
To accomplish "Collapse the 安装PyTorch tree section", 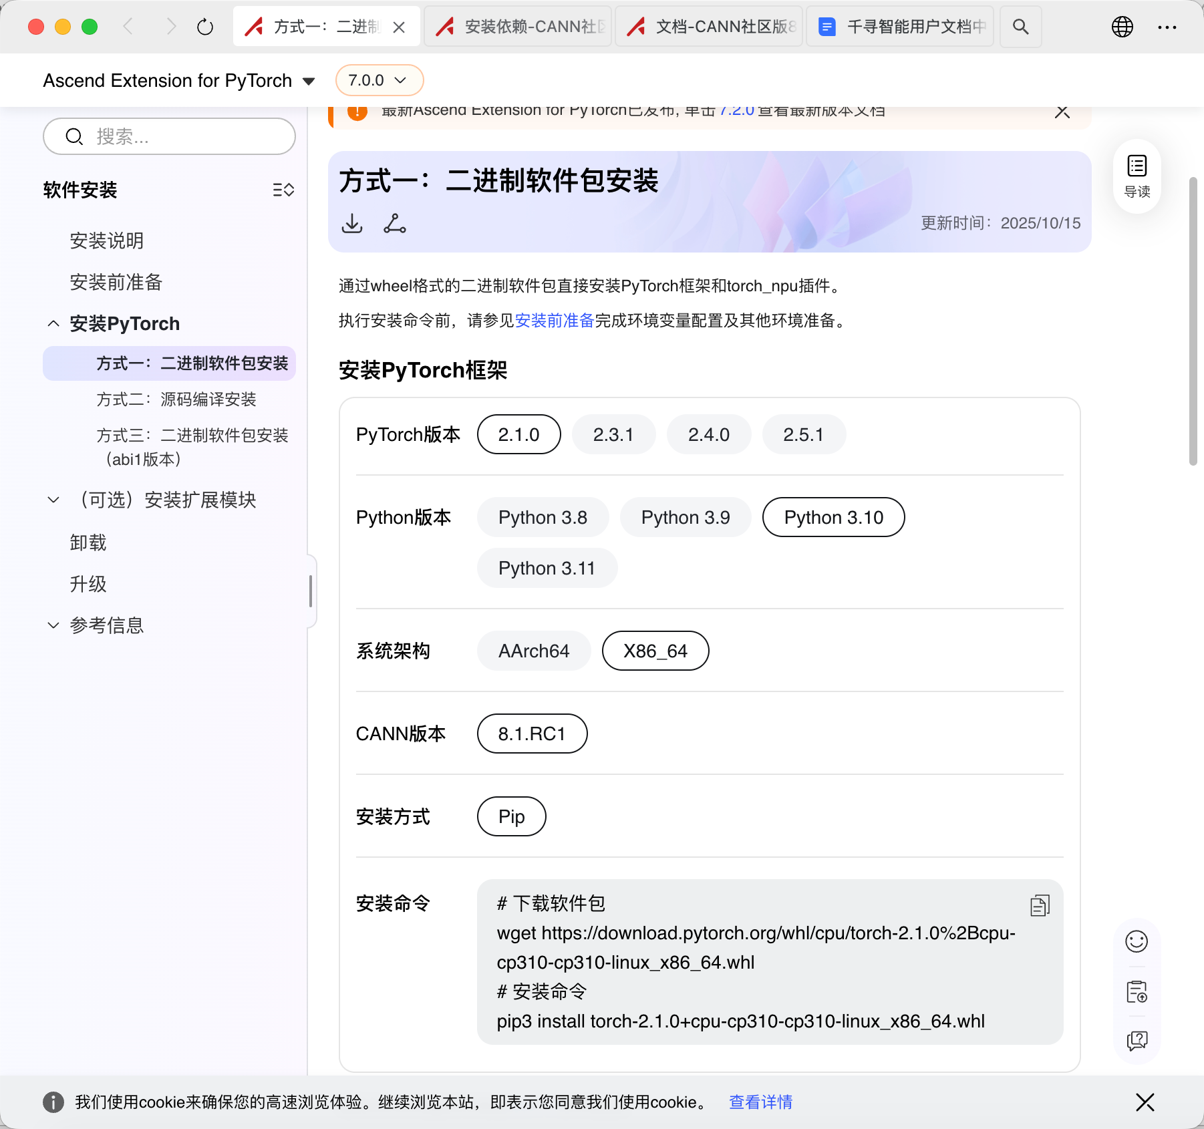I will 53,323.
